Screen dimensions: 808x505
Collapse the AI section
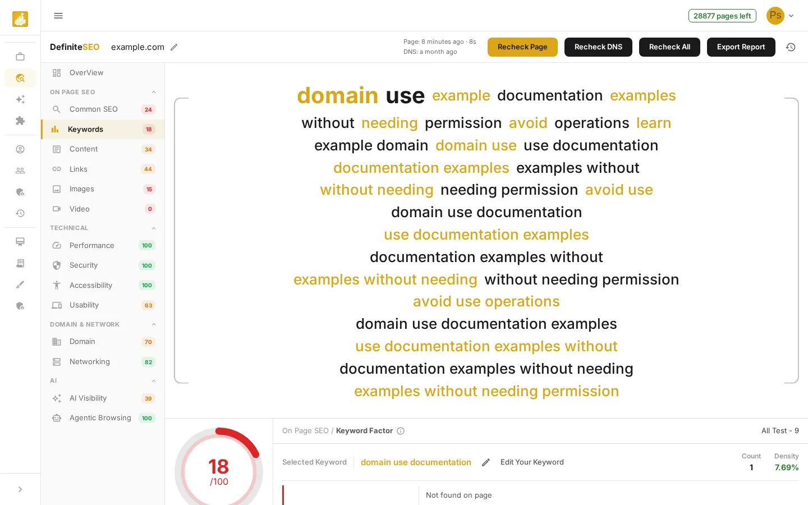click(x=154, y=380)
